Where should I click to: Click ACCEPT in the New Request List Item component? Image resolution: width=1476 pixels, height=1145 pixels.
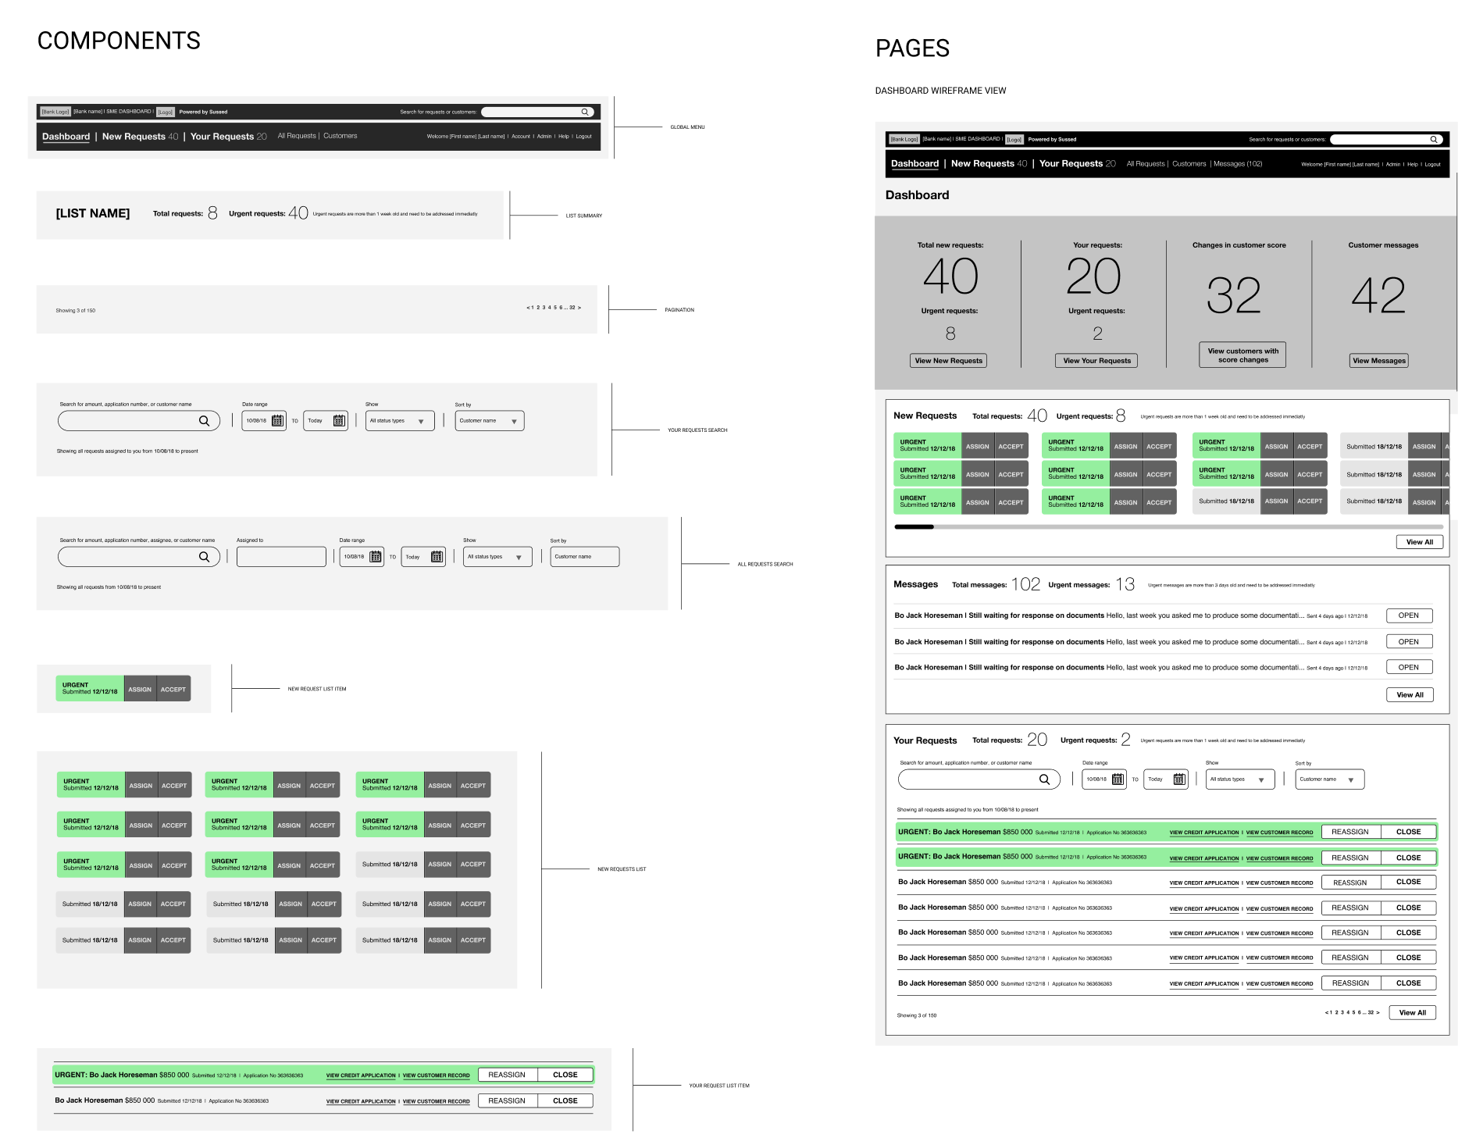click(x=173, y=689)
